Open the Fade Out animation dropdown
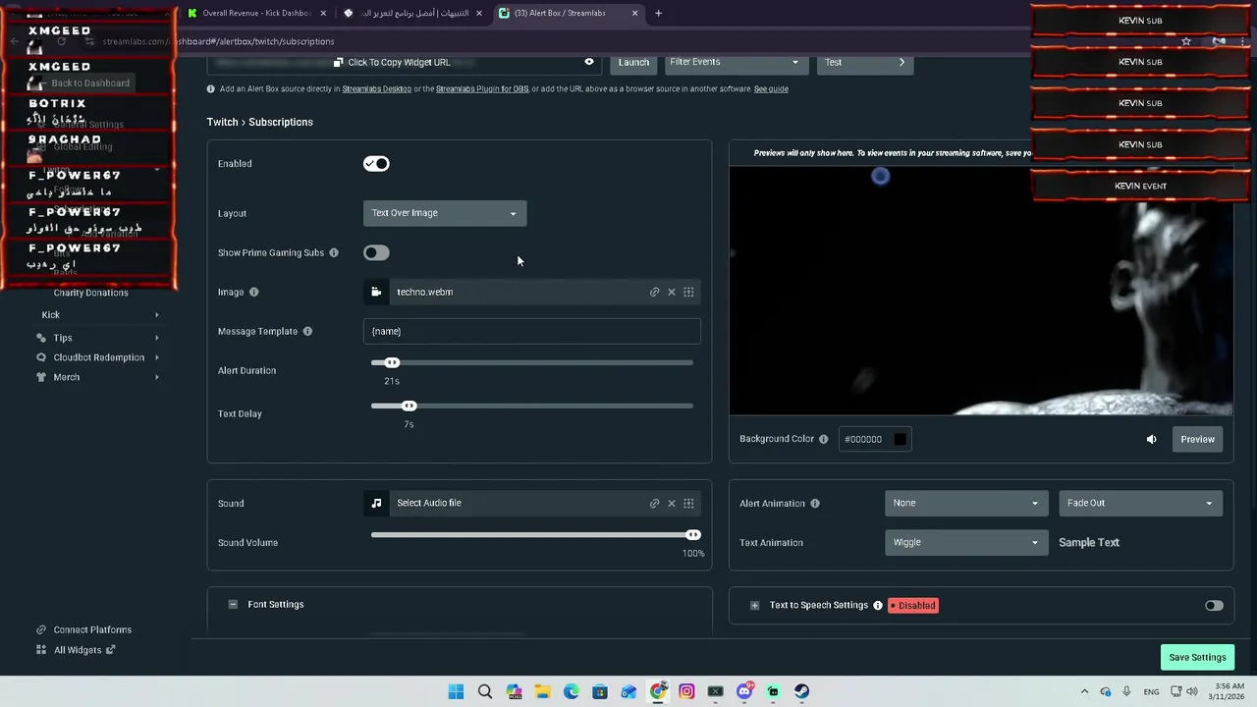The image size is (1257, 707). click(x=1140, y=503)
